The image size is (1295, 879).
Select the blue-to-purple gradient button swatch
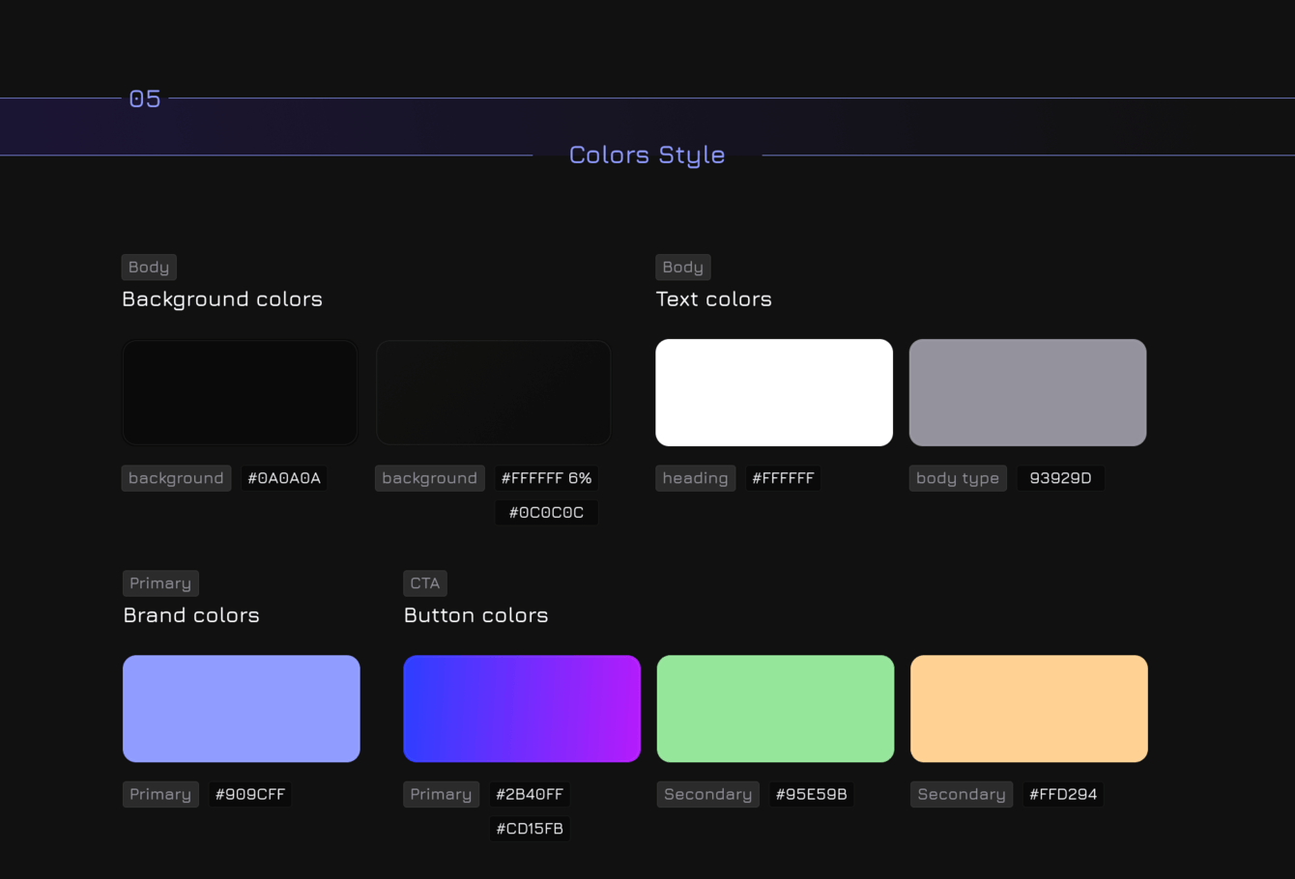point(522,708)
